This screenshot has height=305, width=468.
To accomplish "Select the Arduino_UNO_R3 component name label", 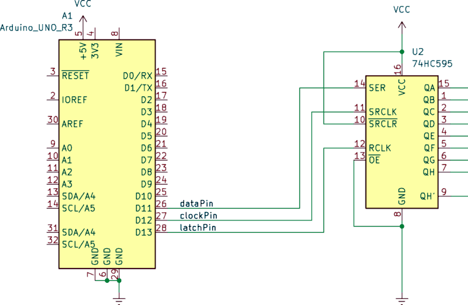I will pos(36,28).
